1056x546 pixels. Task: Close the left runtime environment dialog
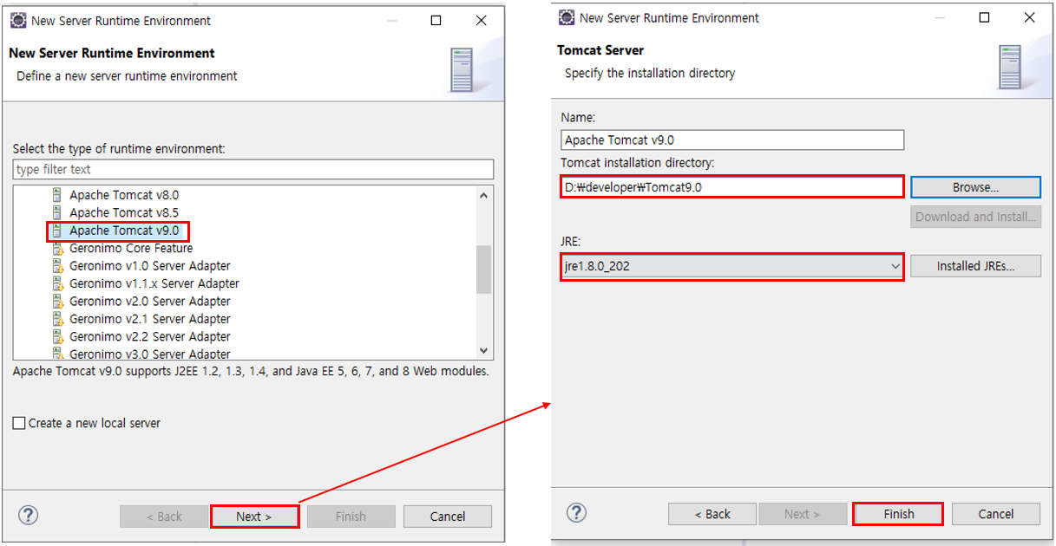coord(482,20)
